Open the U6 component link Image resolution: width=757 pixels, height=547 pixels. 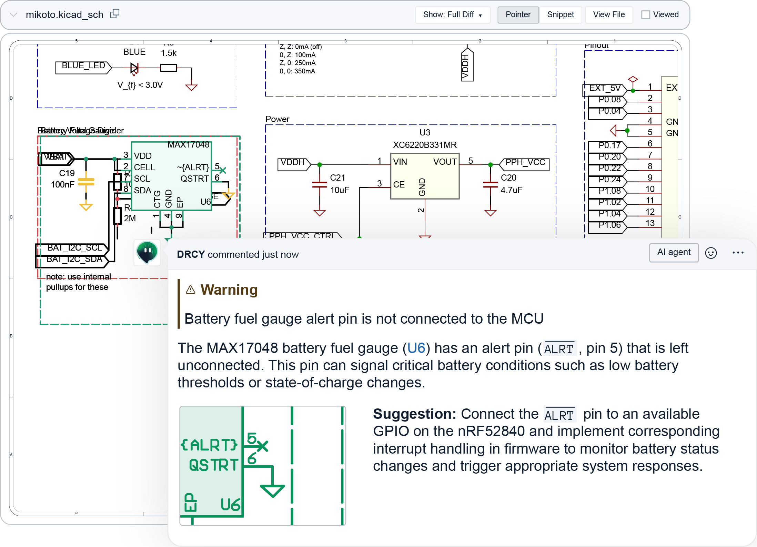point(416,348)
